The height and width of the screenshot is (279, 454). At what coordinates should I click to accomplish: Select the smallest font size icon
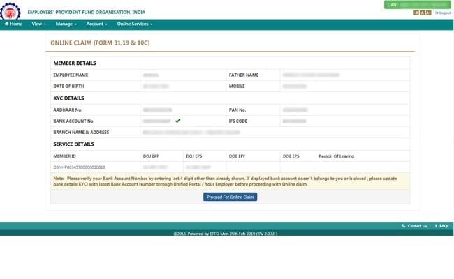416,13
